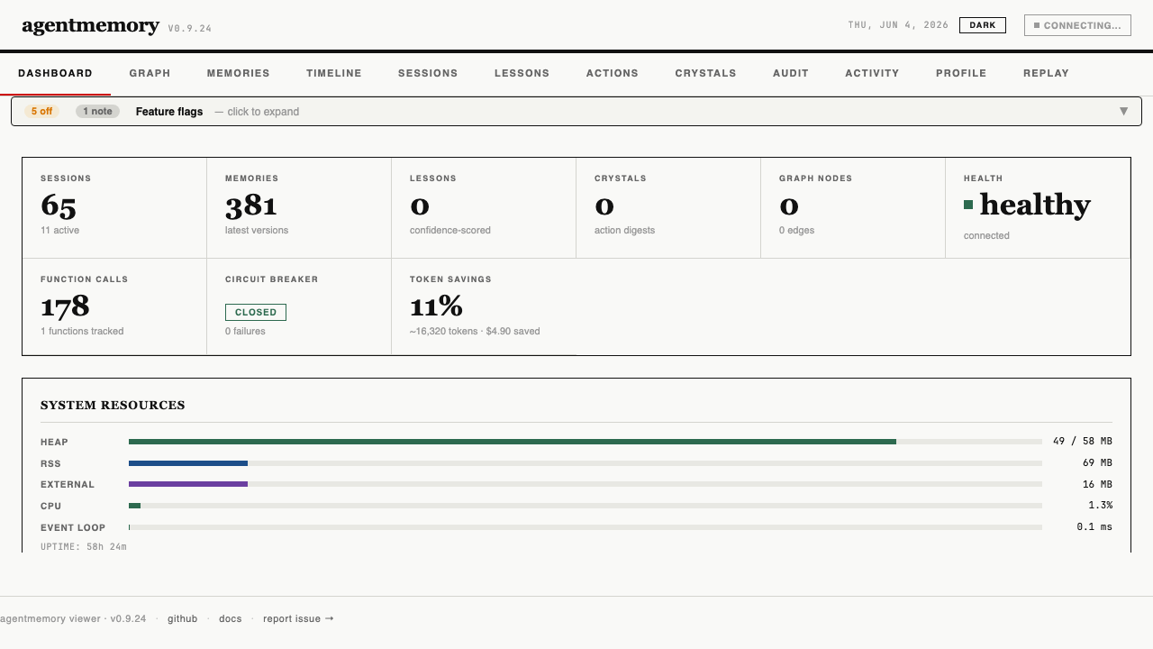The width and height of the screenshot is (1153, 649).
Task: Click the green healthy status square
Action: coord(968,205)
